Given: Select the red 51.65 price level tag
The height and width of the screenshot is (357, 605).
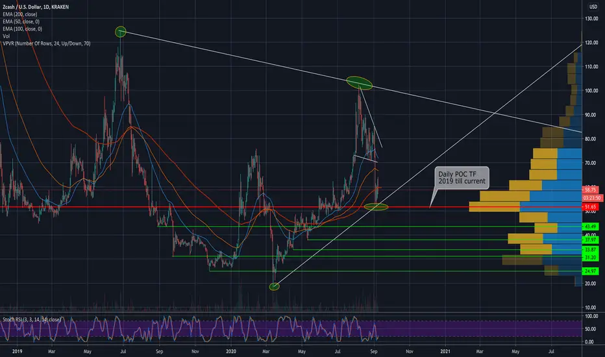Looking at the screenshot, I should point(590,207).
